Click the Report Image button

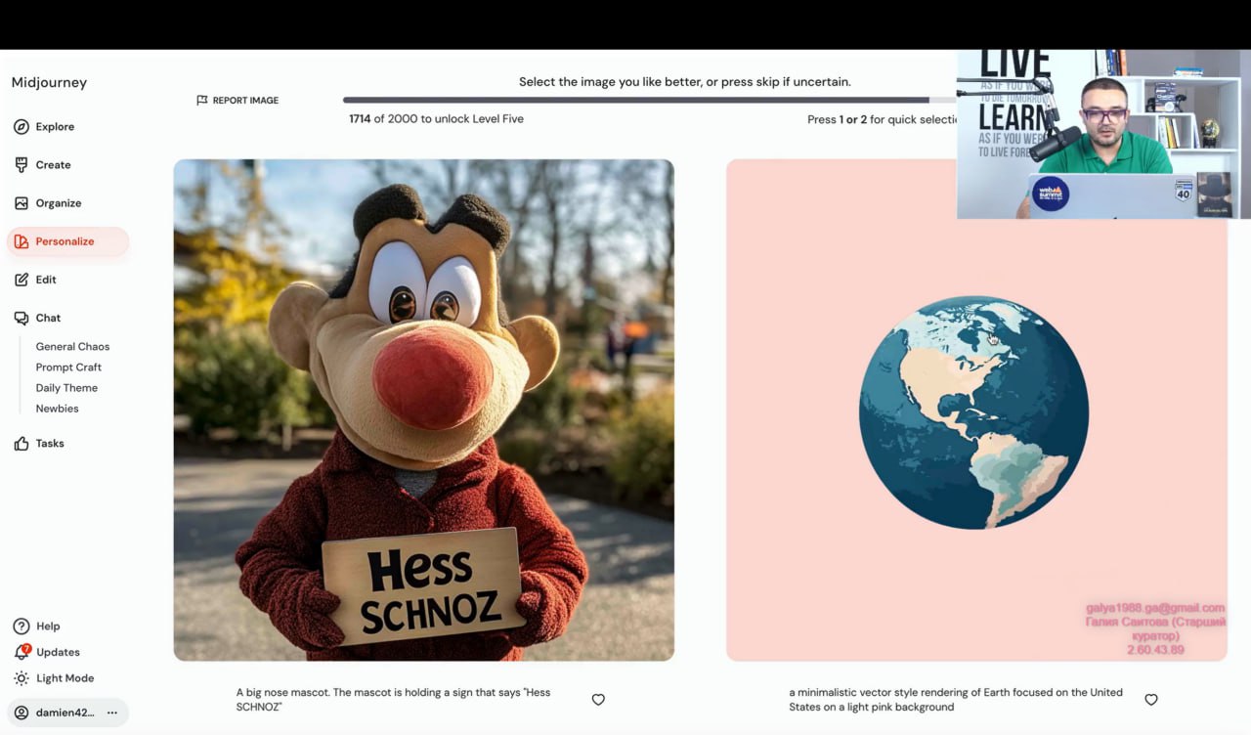point(237,101)
